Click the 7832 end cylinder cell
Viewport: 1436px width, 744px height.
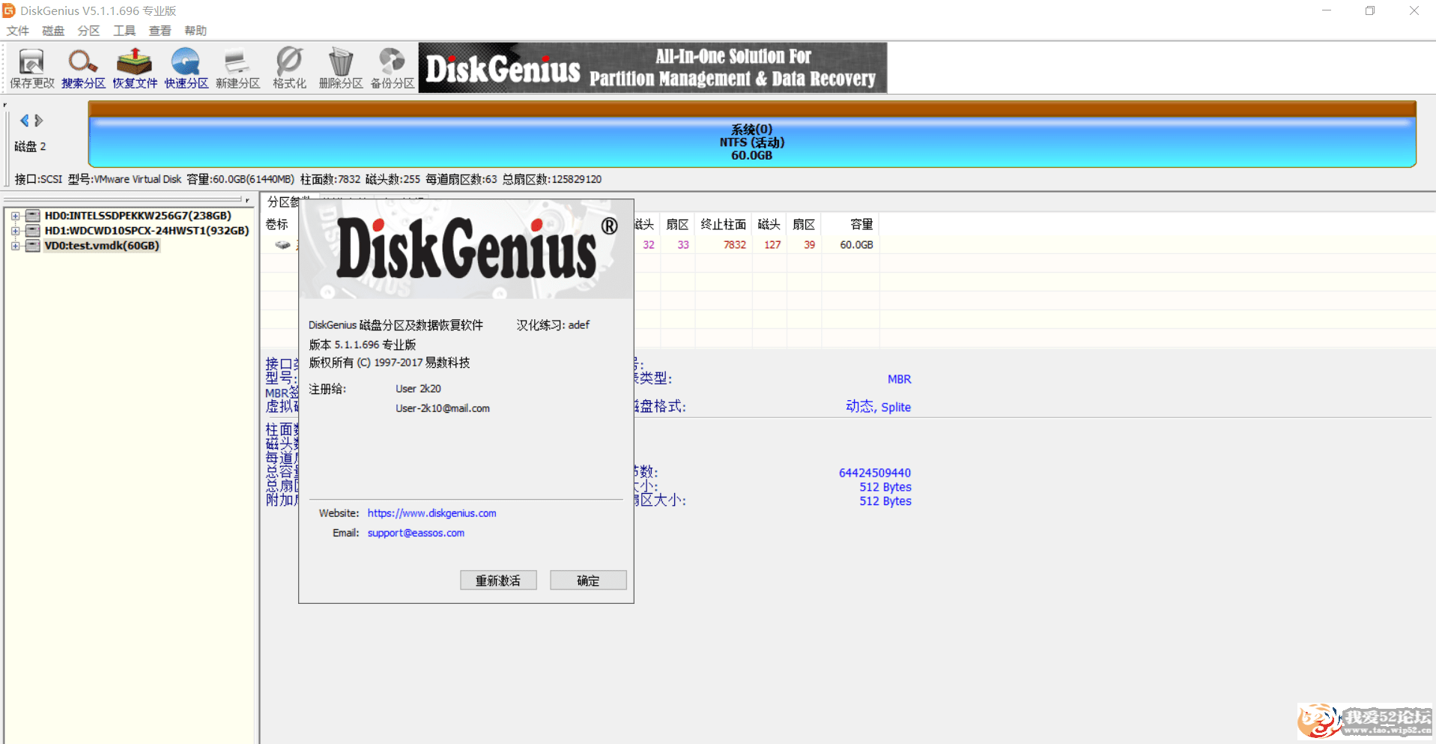coord(735,245)
